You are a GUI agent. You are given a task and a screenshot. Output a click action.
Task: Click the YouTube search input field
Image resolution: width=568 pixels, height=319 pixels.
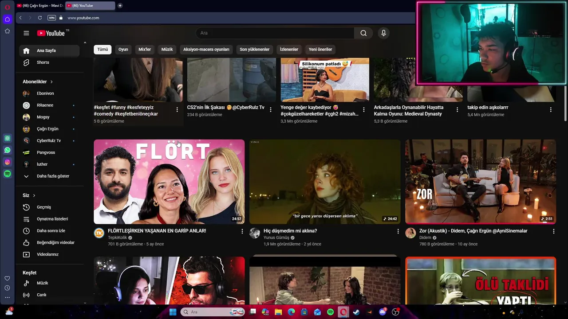(275, 33)
